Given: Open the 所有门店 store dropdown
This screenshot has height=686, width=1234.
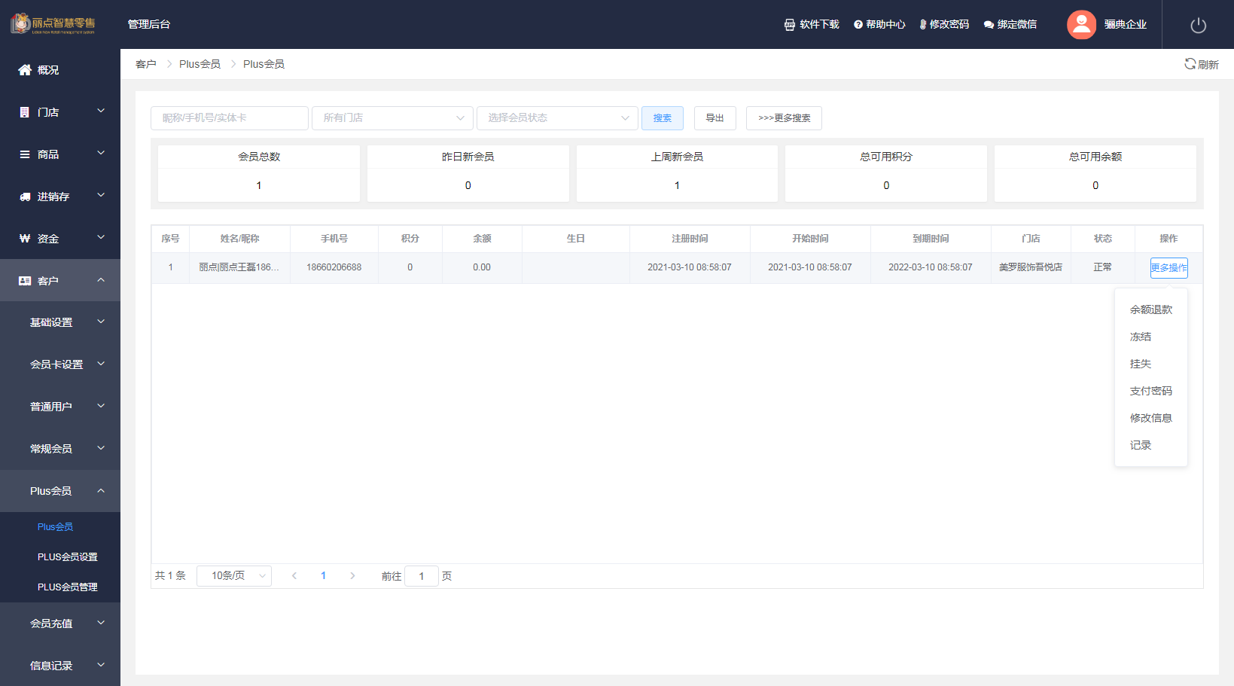Looking at the screenshot, I should coord(392,118).
